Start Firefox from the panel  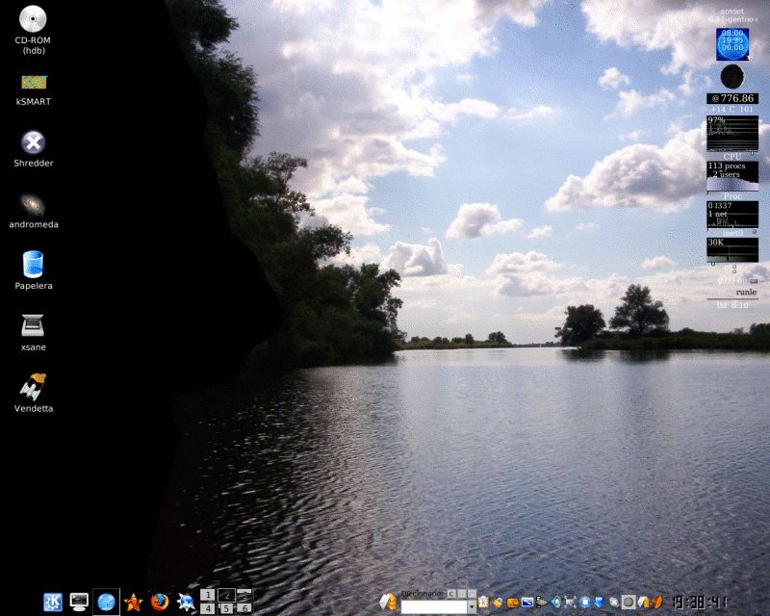(x=159, y=602)
